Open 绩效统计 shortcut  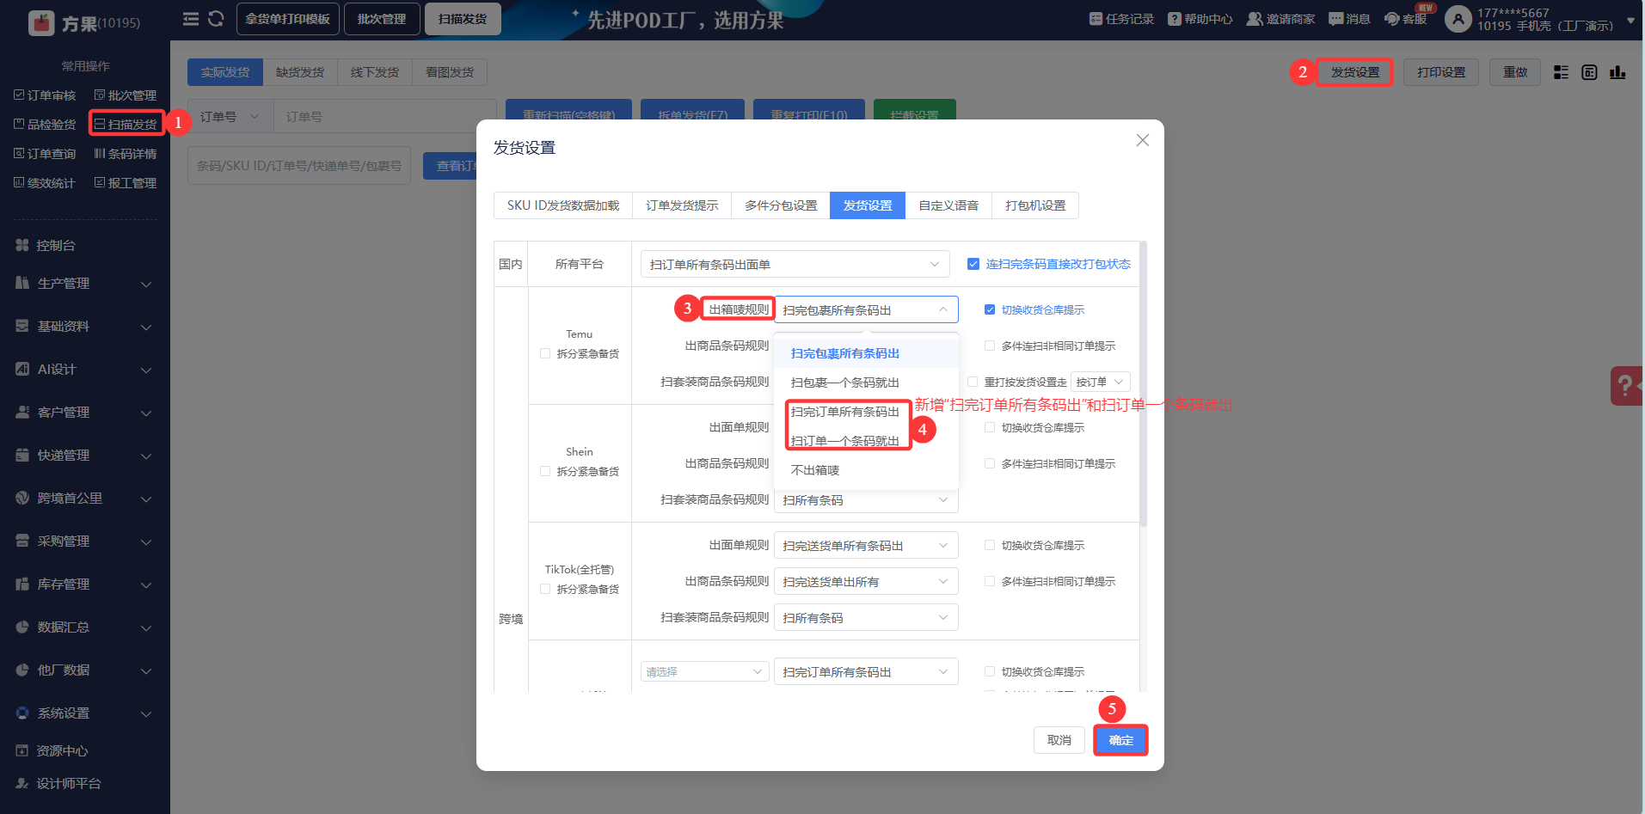point(45,183)
